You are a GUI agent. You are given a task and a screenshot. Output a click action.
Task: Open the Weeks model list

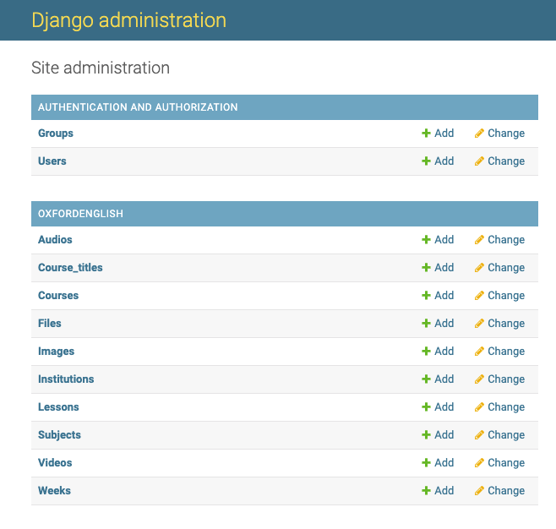click(x=54, y=491)
